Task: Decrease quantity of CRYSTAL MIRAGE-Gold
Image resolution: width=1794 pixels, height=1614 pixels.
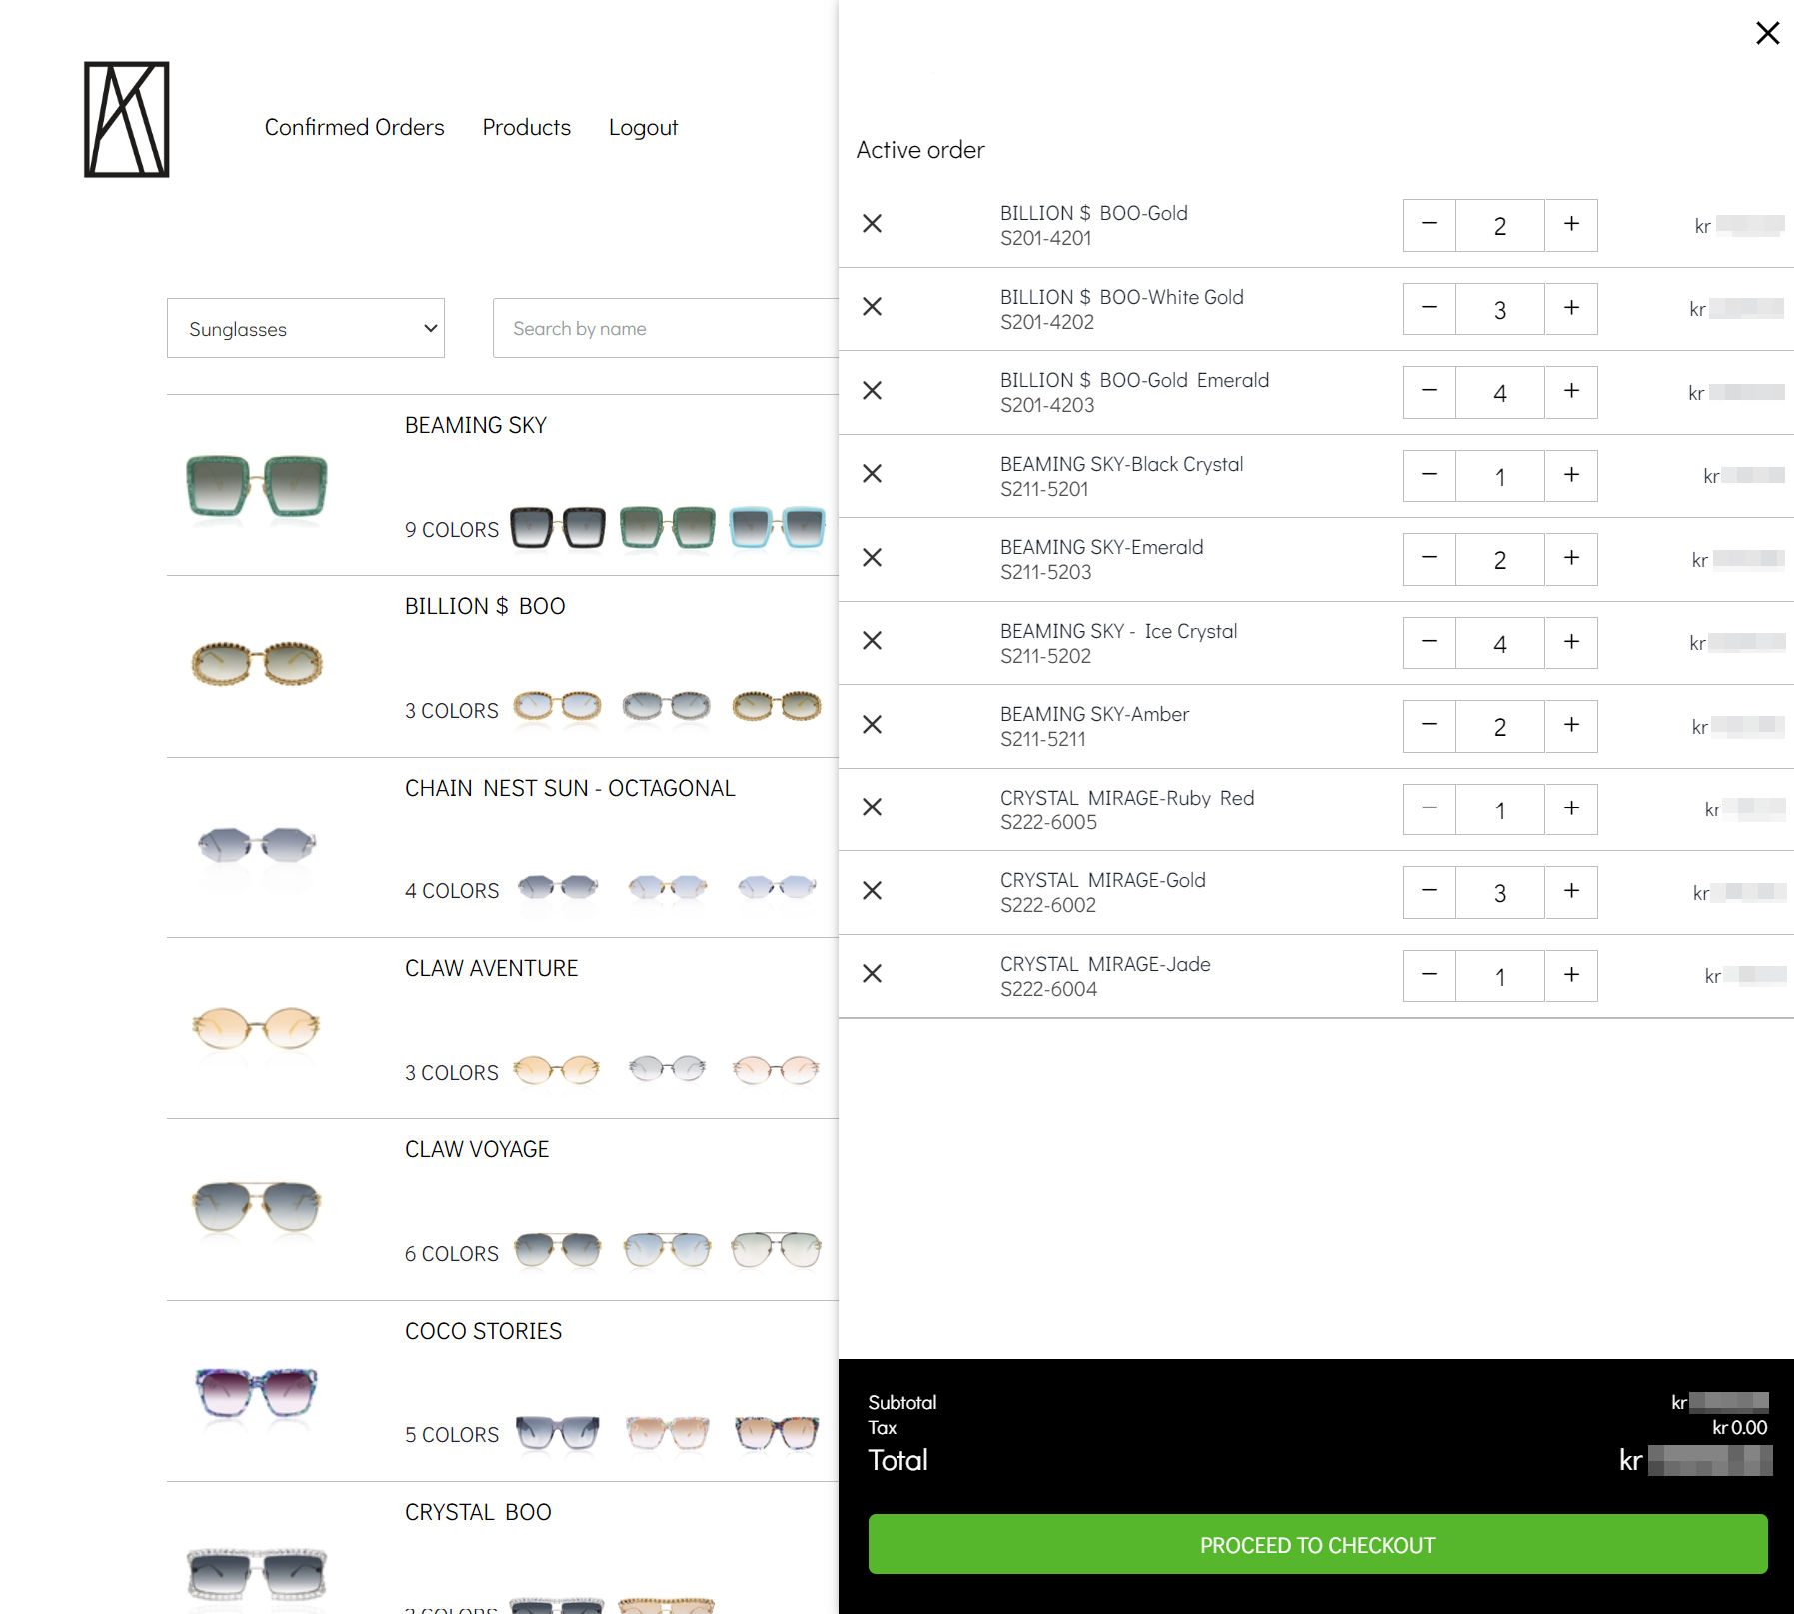Action: coord(1429,892)
